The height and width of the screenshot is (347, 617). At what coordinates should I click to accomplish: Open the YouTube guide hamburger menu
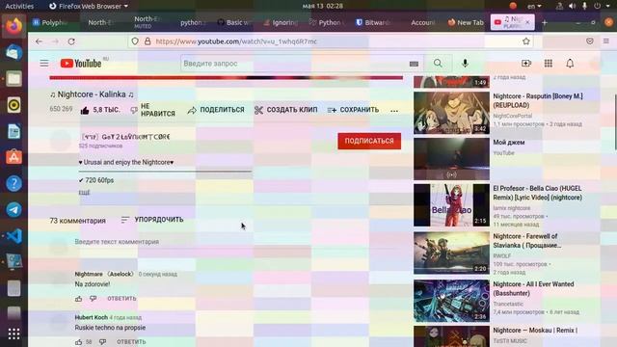44,64
